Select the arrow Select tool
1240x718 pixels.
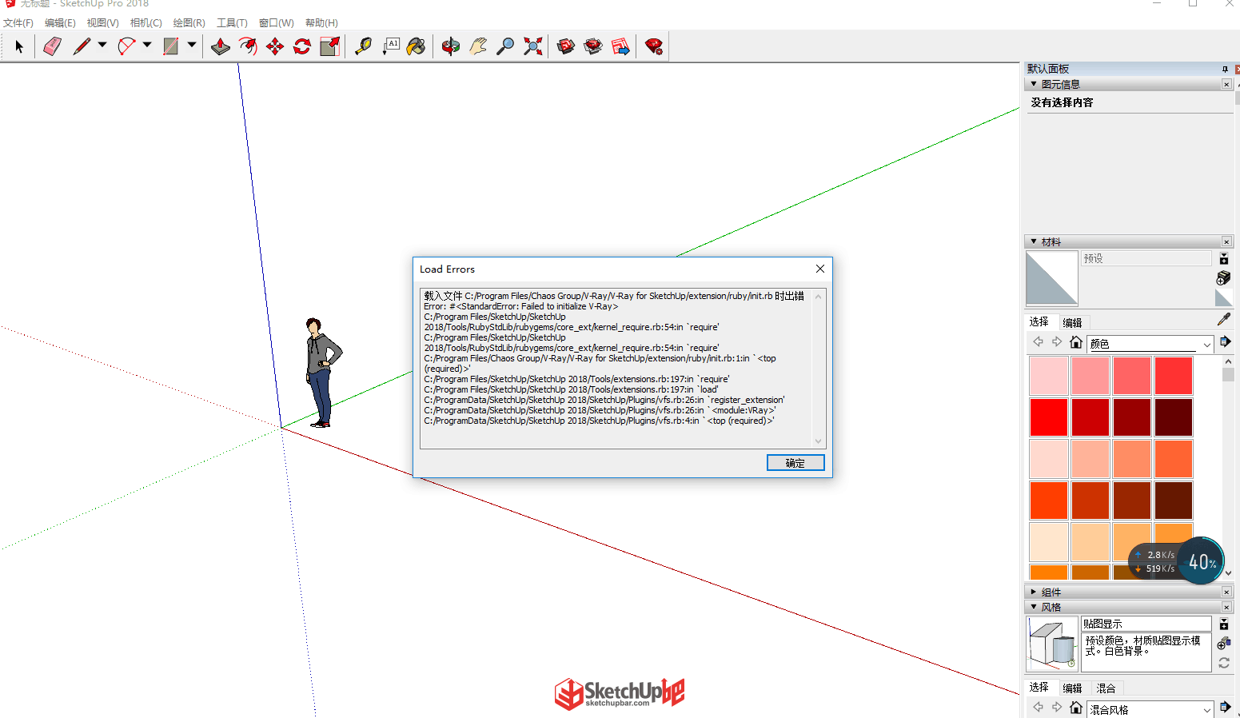click(x=19, y=46)
